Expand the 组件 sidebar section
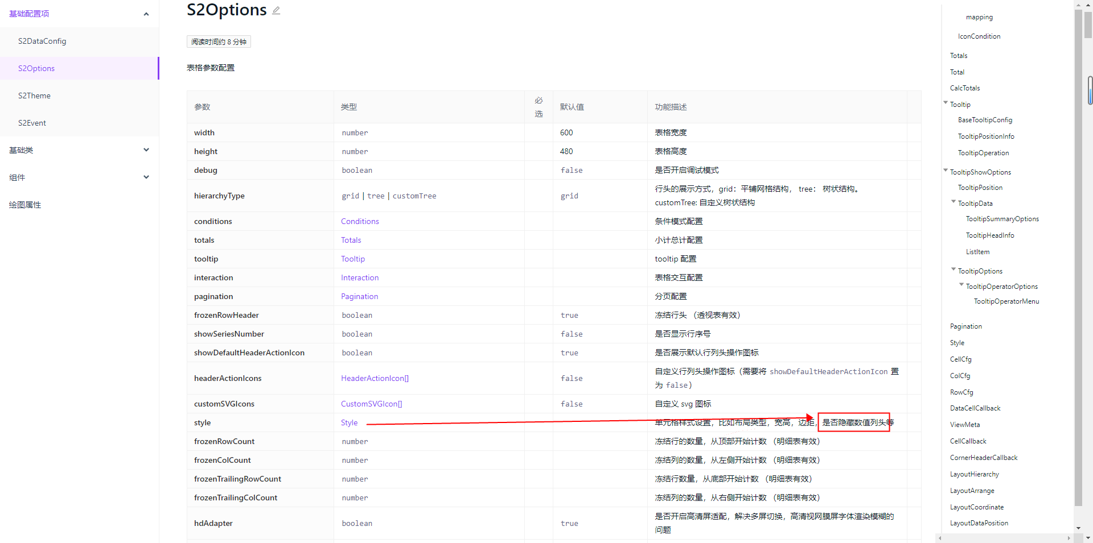Viewport: 1093px width, 543px height. (x=146, y=177)
